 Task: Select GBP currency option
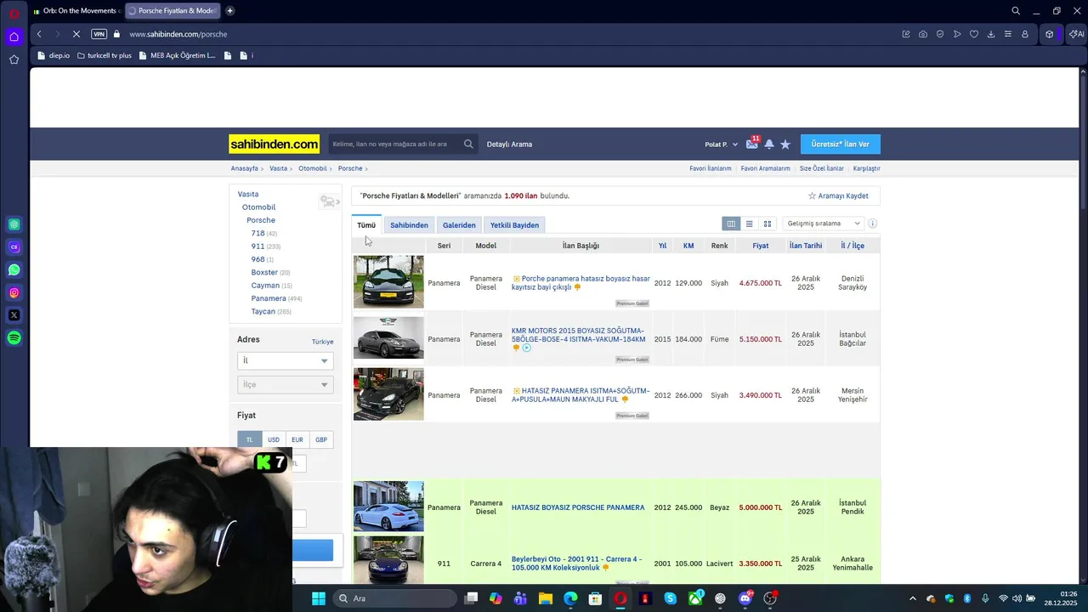321,439
